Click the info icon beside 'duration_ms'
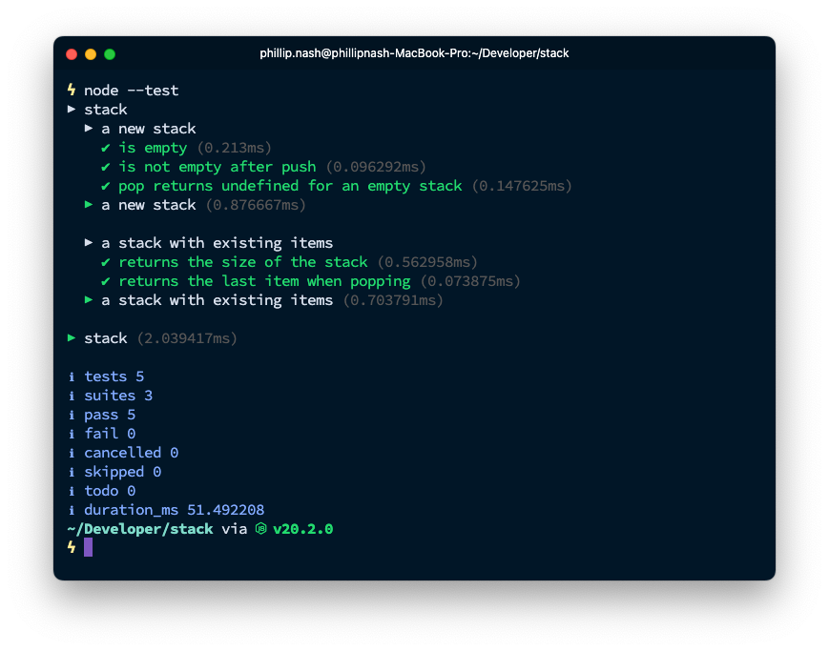The image size is (829, 651). tap(71, 510)
